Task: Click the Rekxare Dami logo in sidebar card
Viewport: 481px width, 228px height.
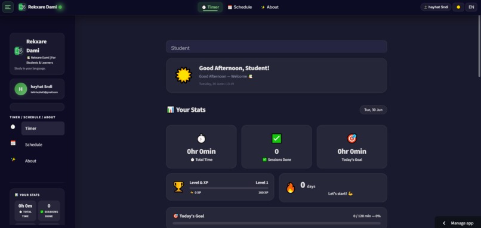Action: pyautogui.click(x=18, y=51)
